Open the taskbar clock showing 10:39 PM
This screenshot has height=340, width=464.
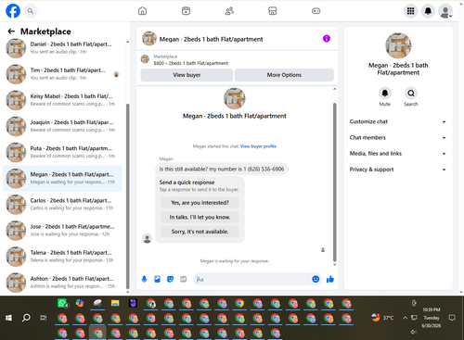432,318
